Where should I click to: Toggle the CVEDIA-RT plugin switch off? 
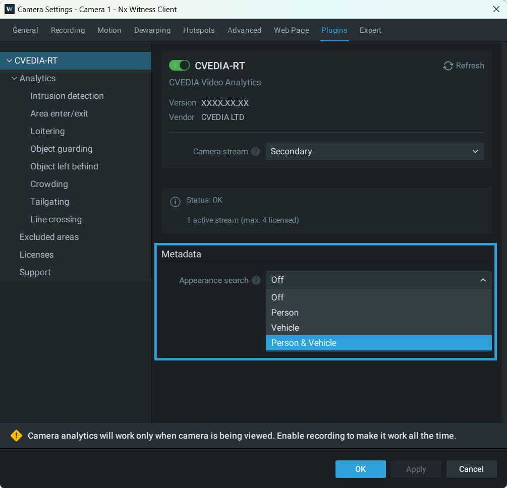[x=180, y=66]
